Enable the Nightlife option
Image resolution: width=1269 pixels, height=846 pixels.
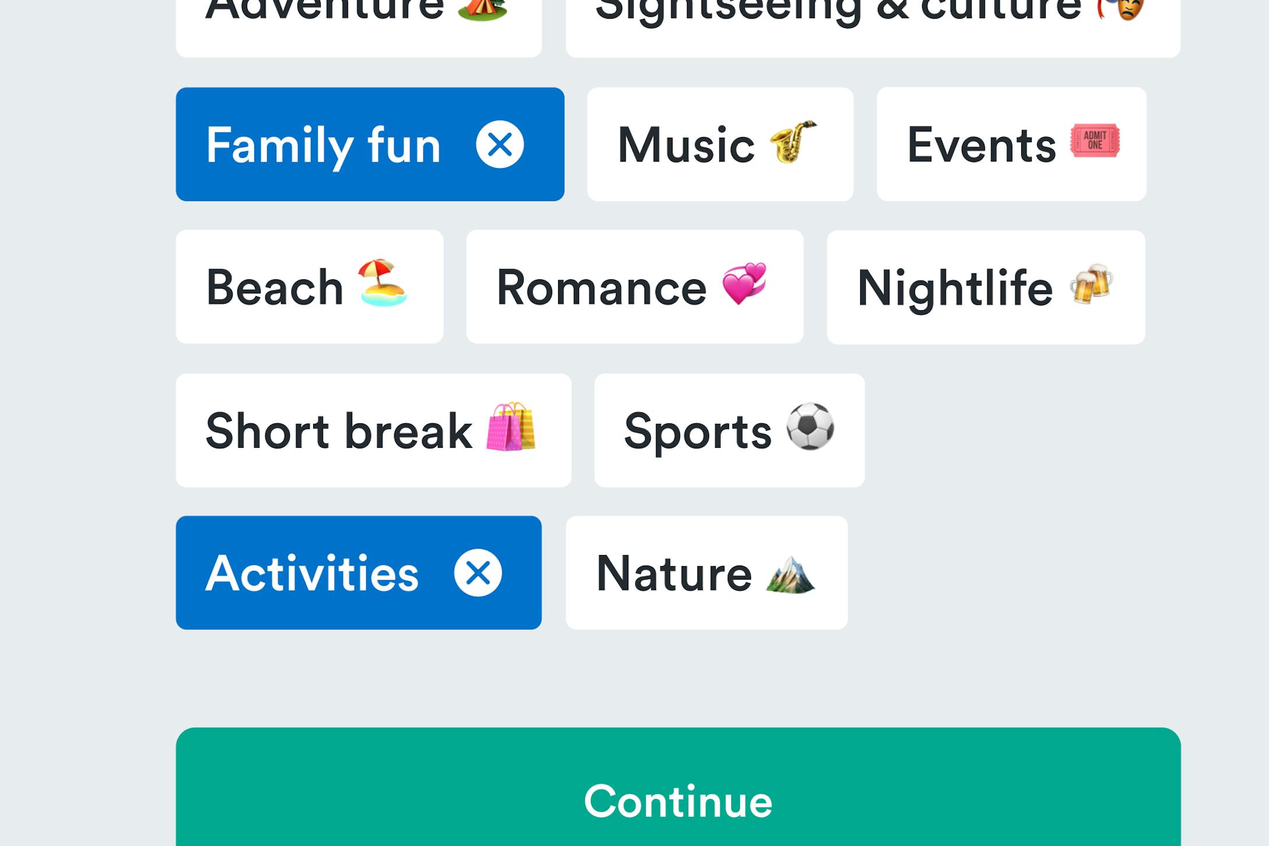coord(986,287)
